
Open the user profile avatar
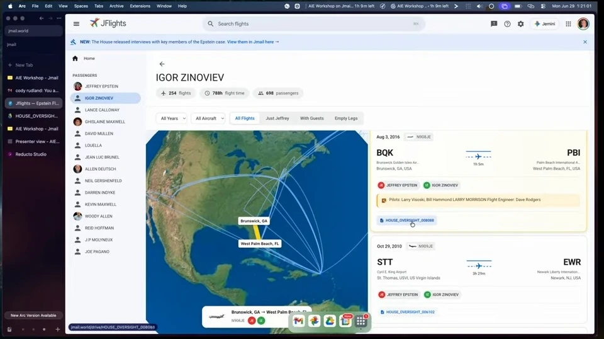[x=583, y=24]
